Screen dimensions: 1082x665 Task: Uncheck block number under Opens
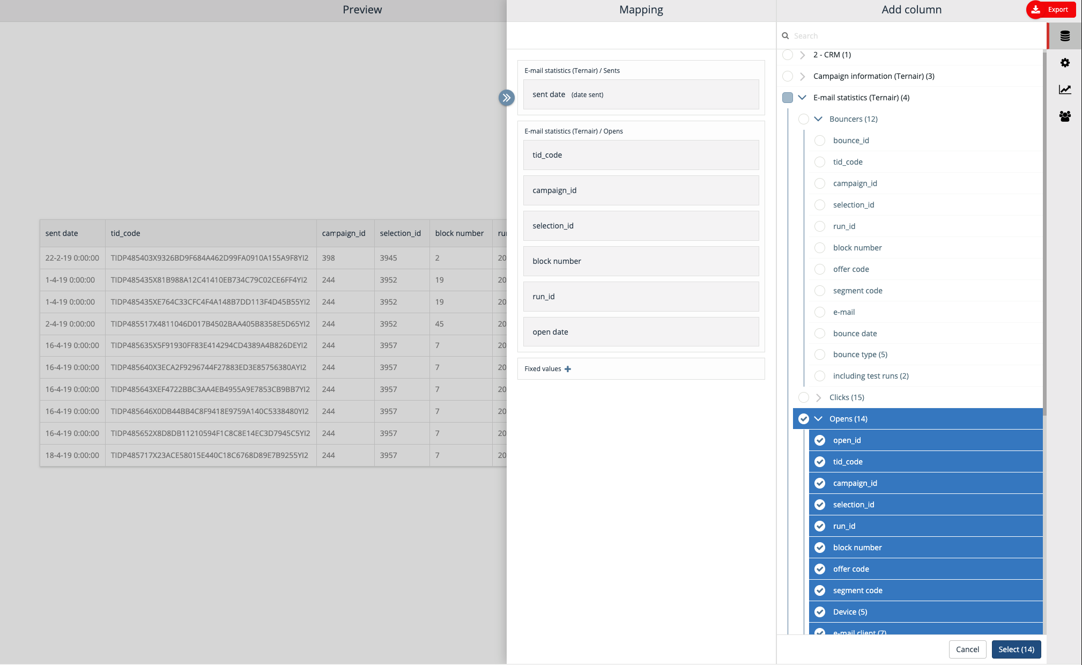(x=820, y=548)
